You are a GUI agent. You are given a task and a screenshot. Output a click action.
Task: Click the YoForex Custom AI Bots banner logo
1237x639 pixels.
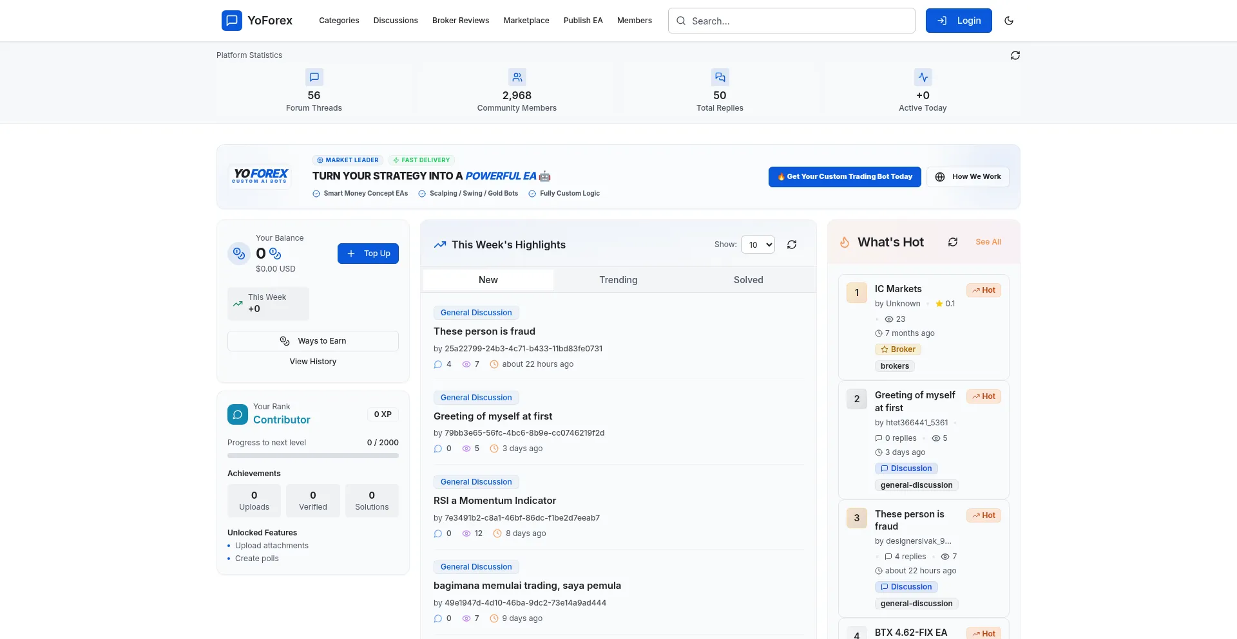[260, 176]
